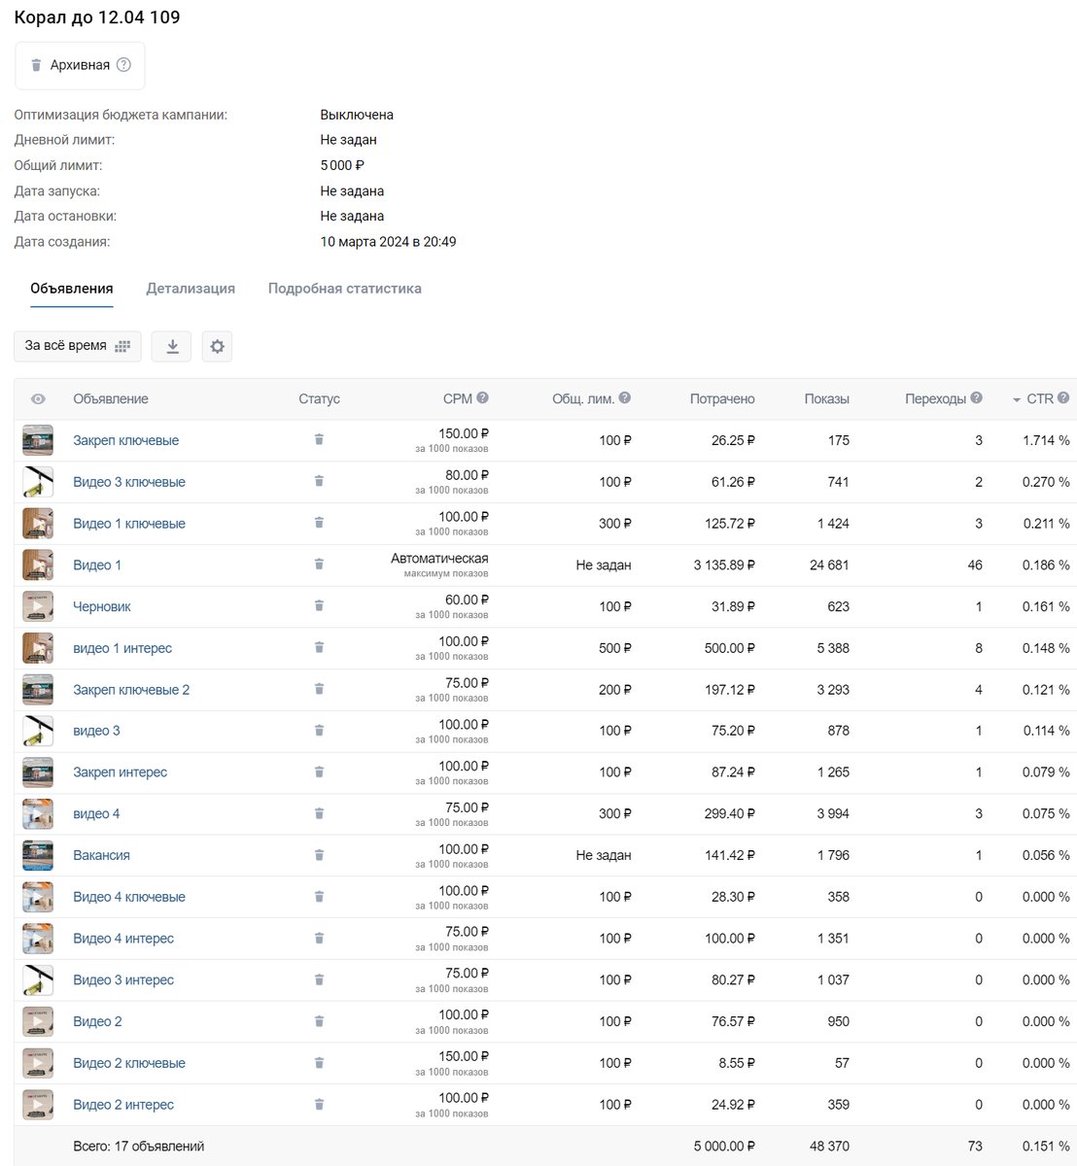Open the table settings gear icon
Screen dimensions: 1077x1166
pos(217,346)
